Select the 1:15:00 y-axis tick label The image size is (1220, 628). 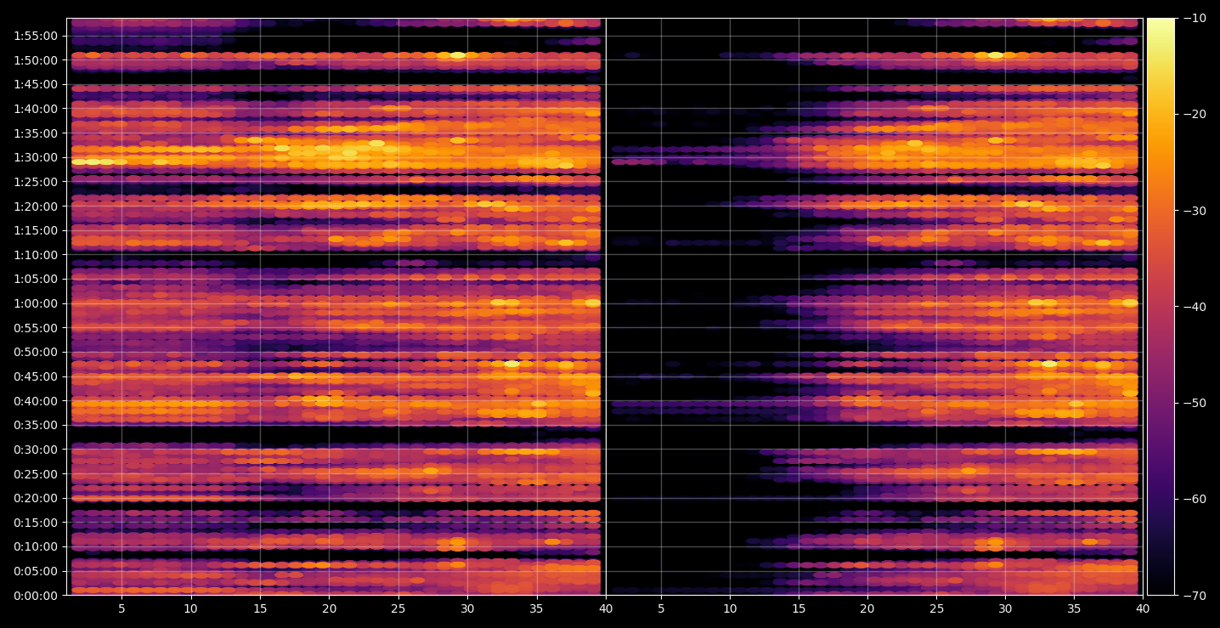pyautogui.click(x=36, y=230)
